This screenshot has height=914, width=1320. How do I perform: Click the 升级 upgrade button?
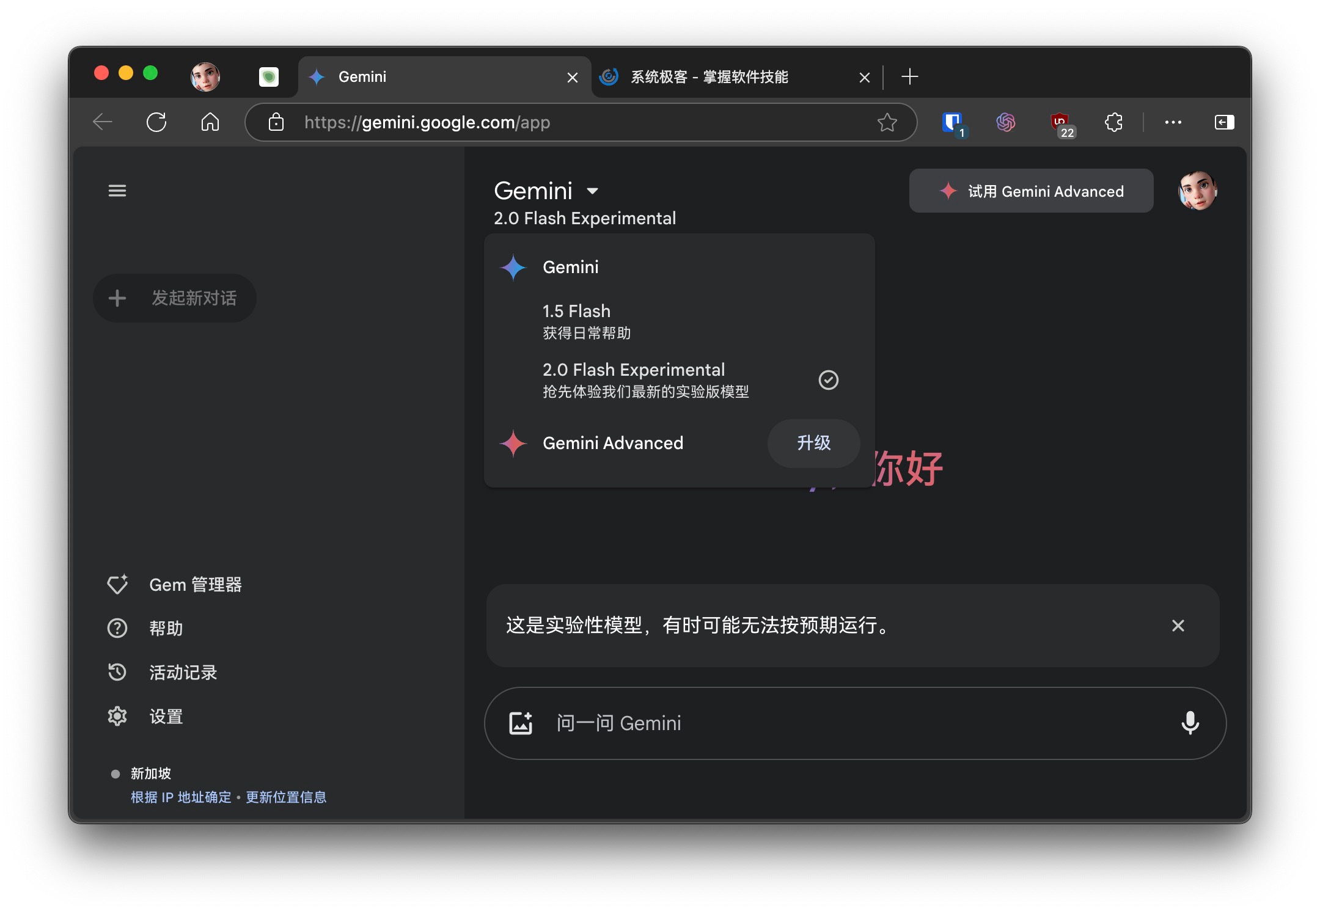tap(813, 443)
